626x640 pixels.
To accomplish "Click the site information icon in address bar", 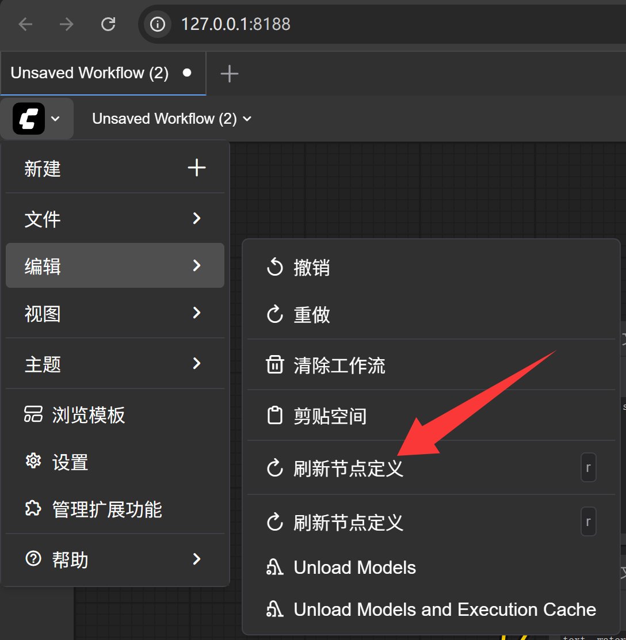I will tap(158, 24).
